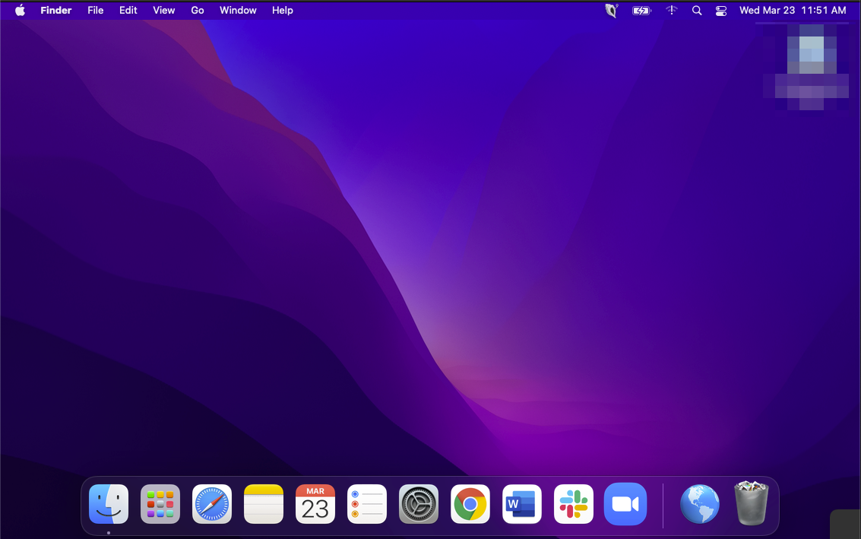Open Safari from the Dock
861x539 pixels.
[211, 504]
